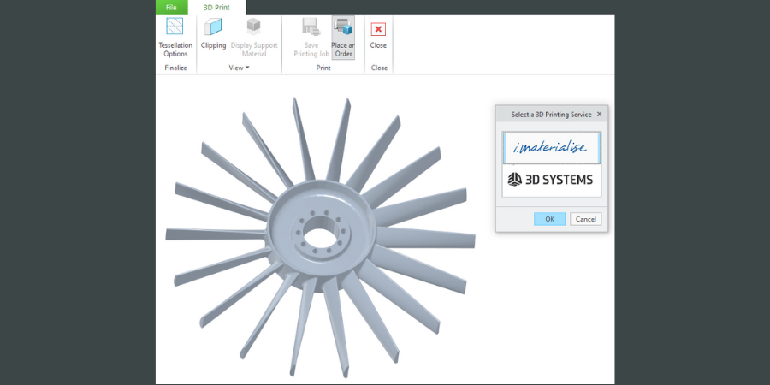This screenshot has width=770, height=385.
Task: Click the Finalize group label
Action: (x=175, y=68)
